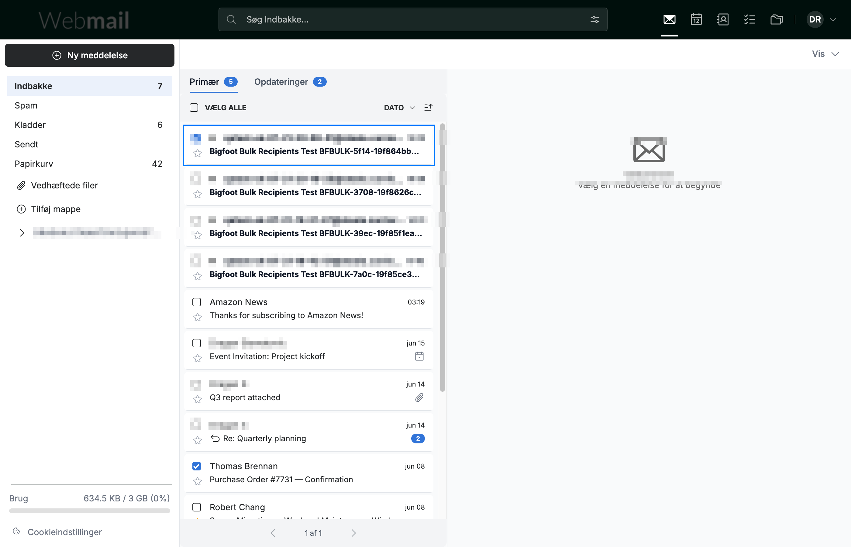851x547 pixels.
Task: Star the BFBULK-39ec message
Action: [198, 235]
